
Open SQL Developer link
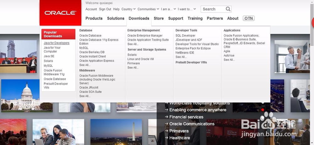(x=186, y=36)
